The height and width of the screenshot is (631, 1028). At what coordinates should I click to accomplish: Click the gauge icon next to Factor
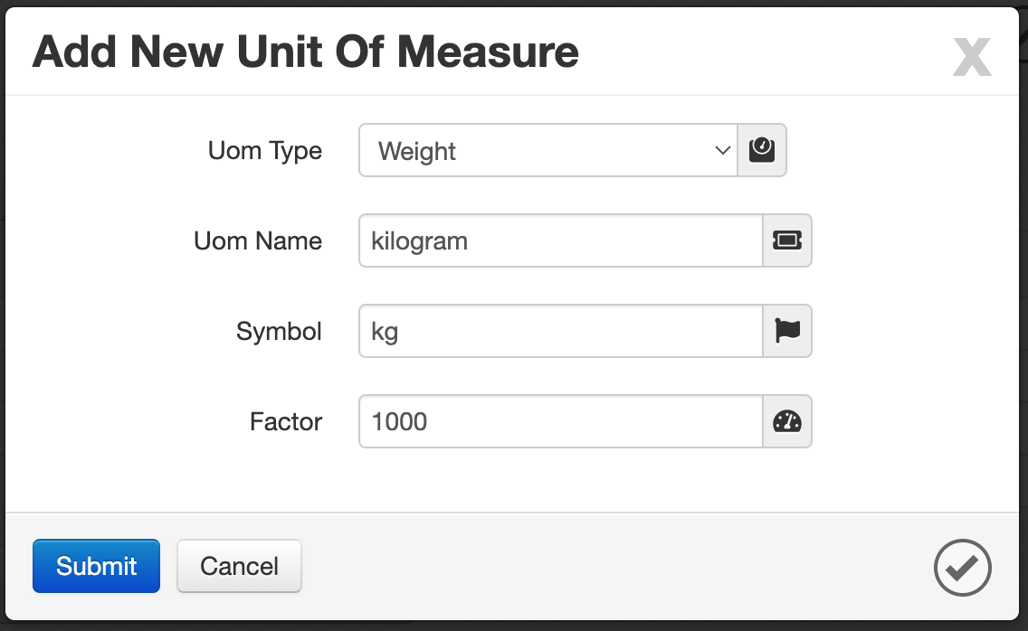point(786,421)
